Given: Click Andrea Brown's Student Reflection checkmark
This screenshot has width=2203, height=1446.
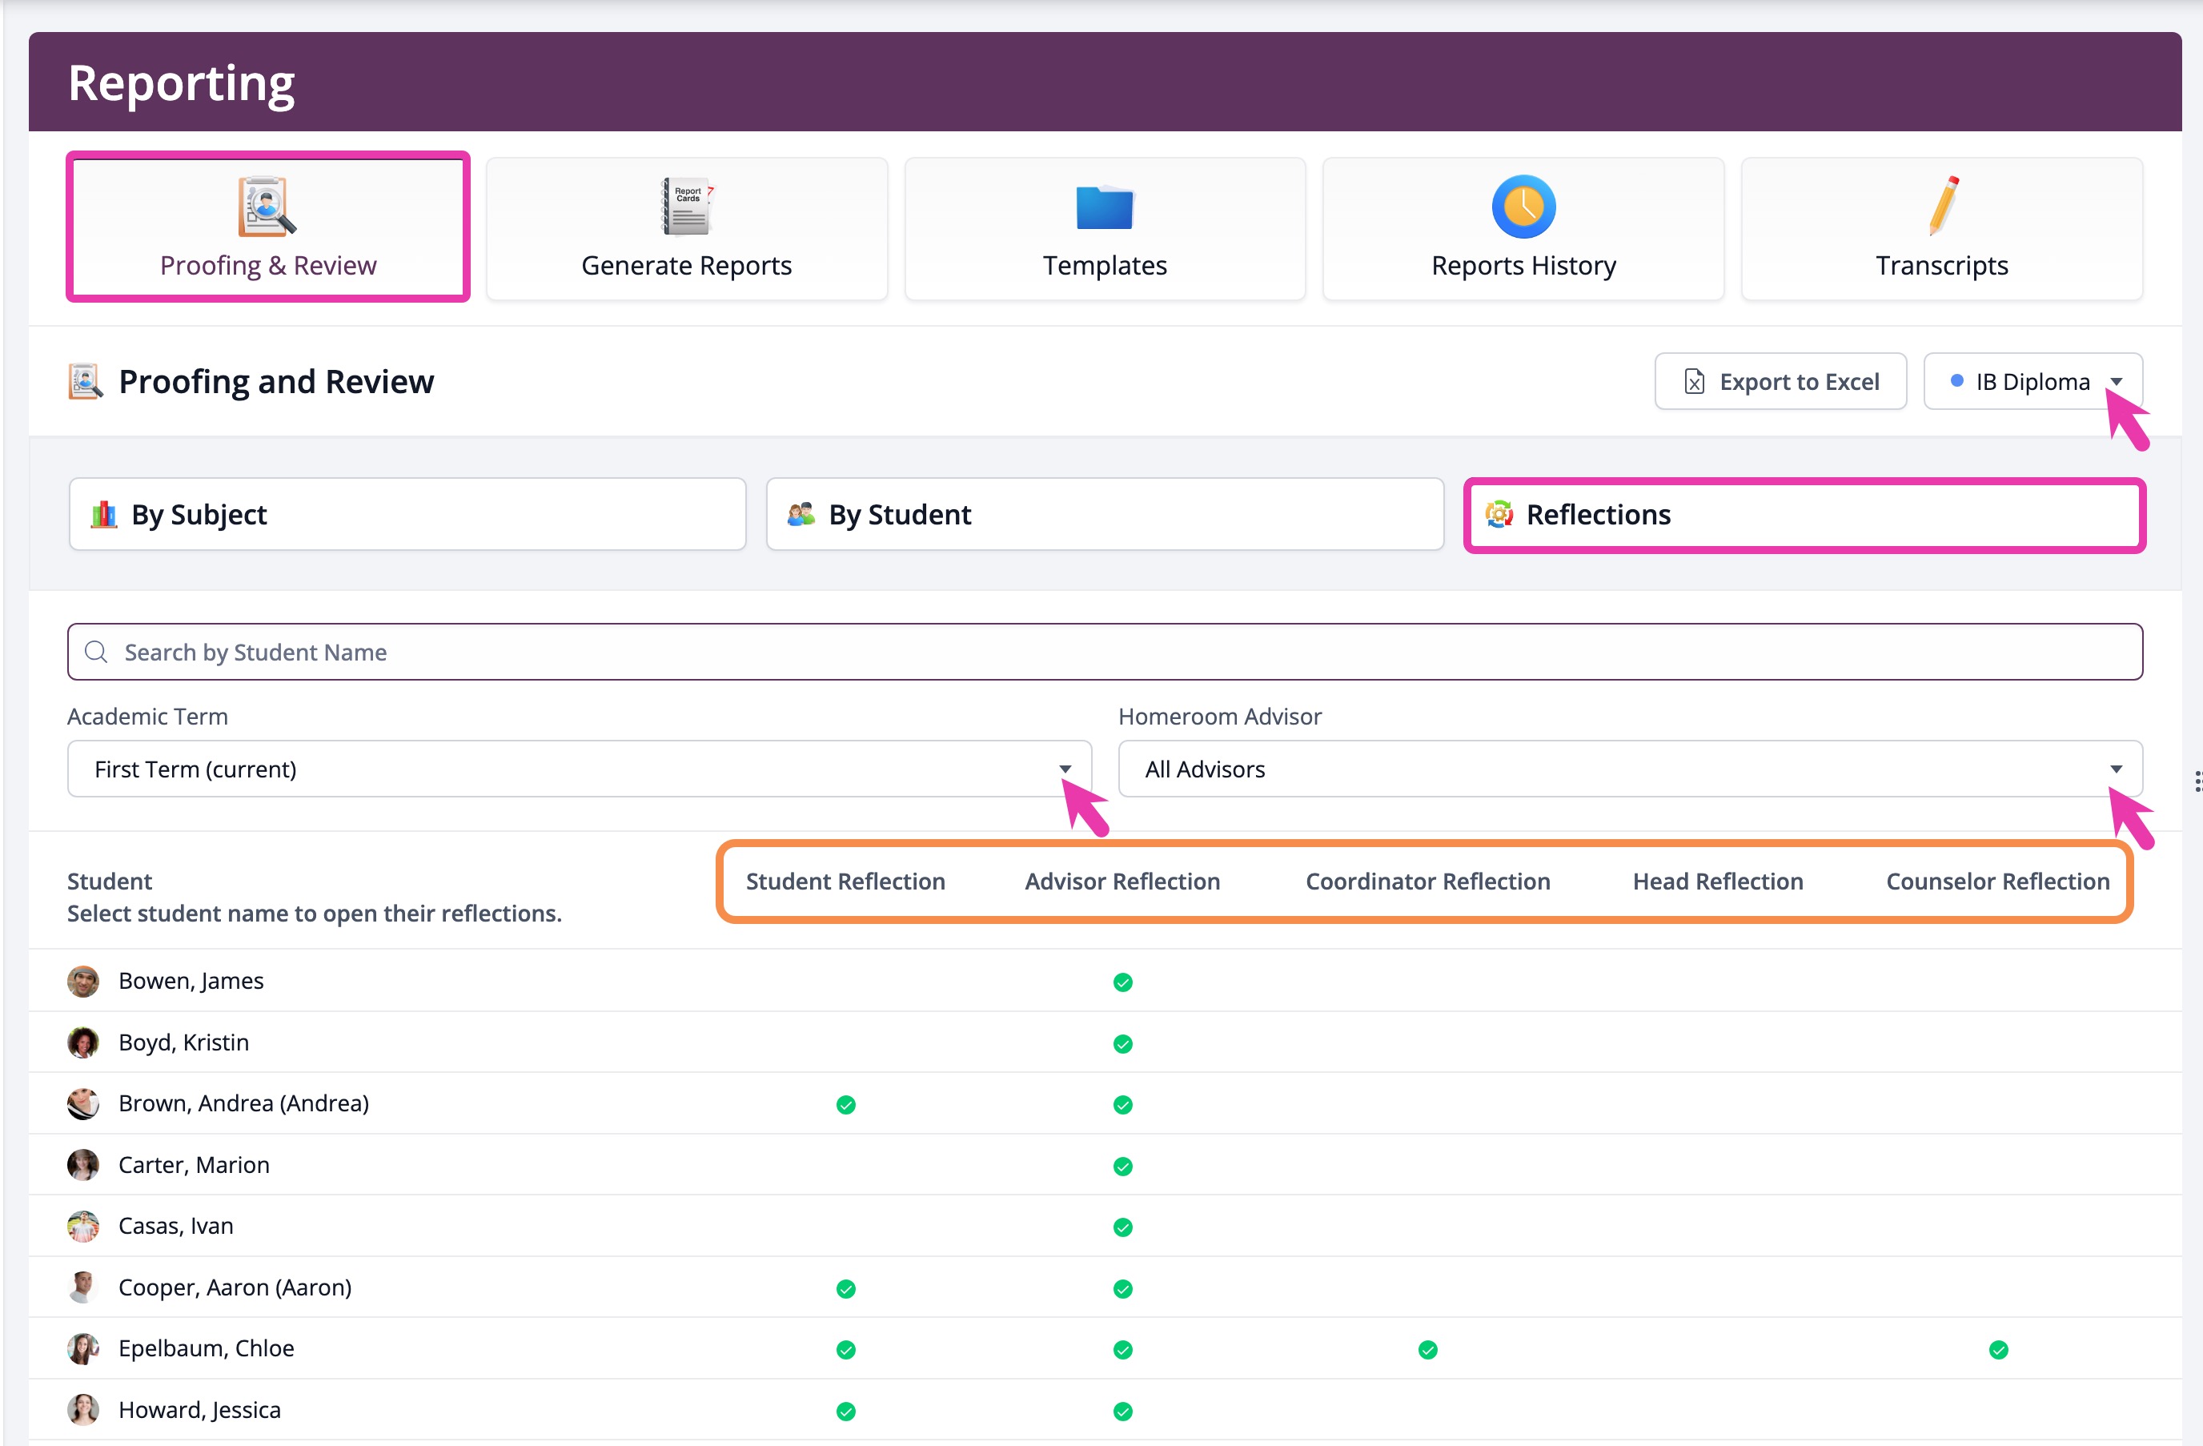Looking at the screenshot, I should click(845, 1104).
